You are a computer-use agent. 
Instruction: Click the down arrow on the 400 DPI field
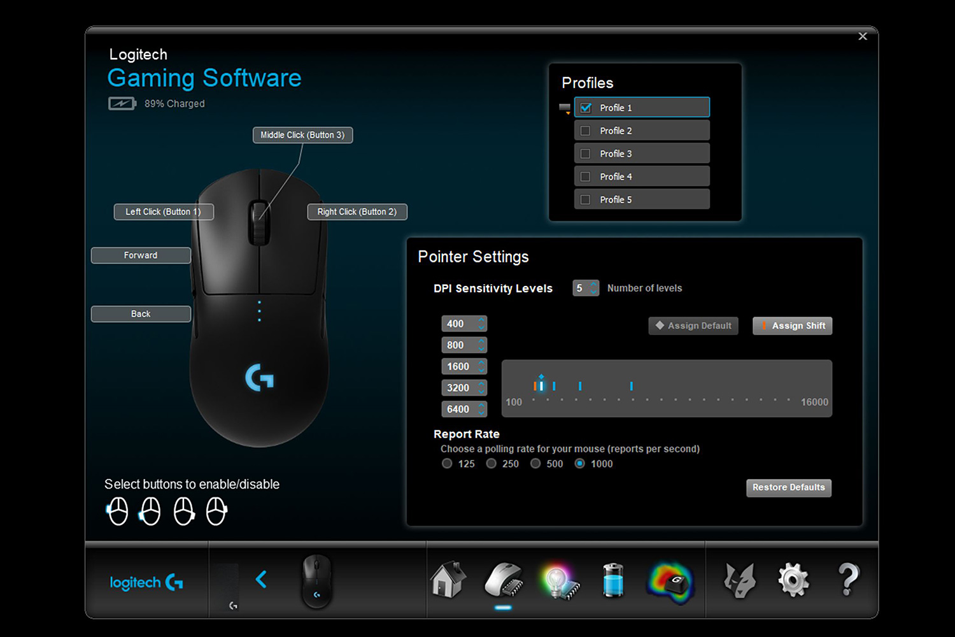point(481,327)
